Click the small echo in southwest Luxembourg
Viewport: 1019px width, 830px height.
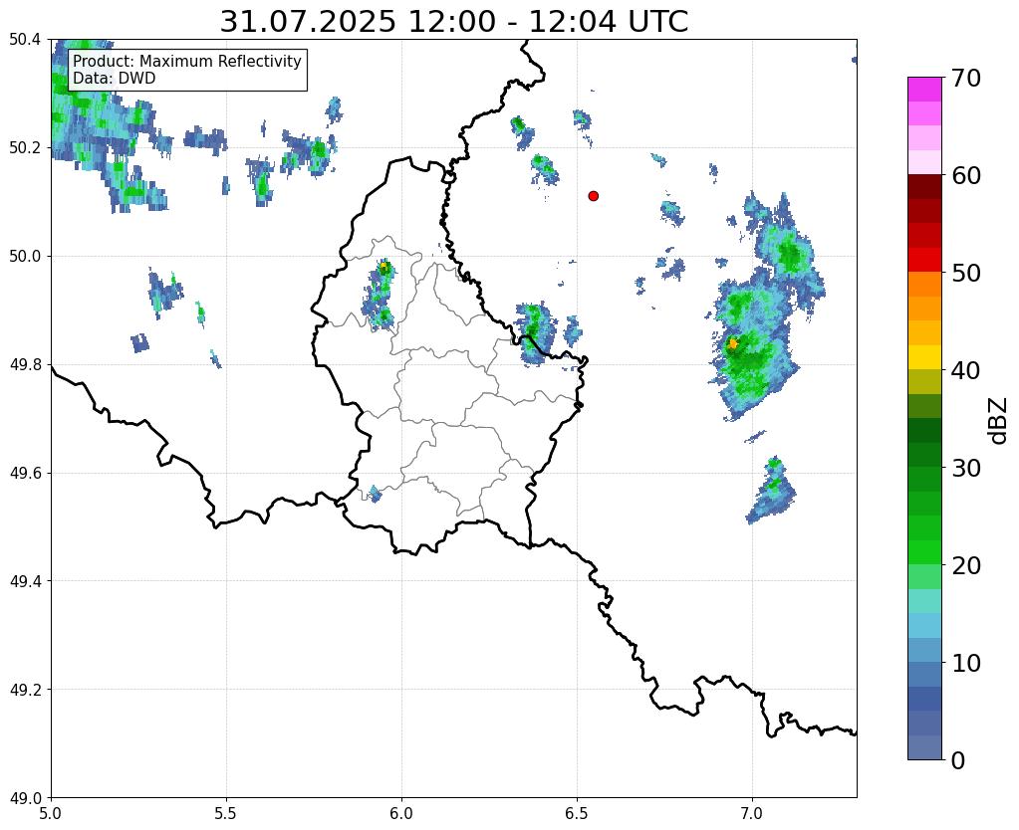[375, 494]
